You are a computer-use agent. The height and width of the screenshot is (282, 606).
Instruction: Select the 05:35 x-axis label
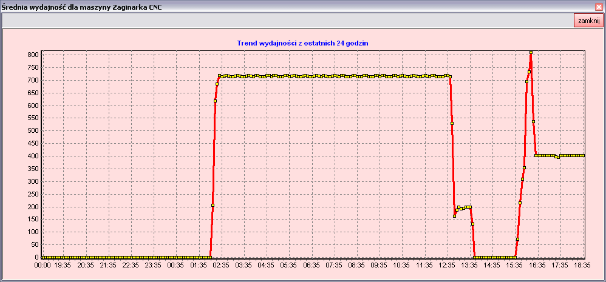point(288,266)
